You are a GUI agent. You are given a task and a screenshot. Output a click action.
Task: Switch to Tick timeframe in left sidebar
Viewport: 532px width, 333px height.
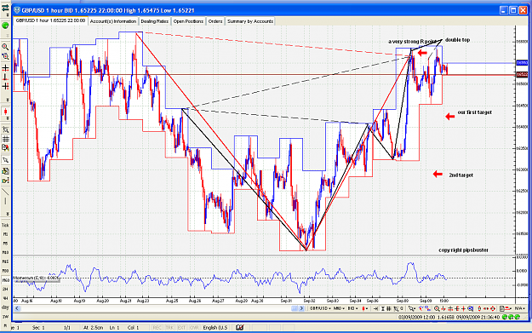tap(5, 225)
